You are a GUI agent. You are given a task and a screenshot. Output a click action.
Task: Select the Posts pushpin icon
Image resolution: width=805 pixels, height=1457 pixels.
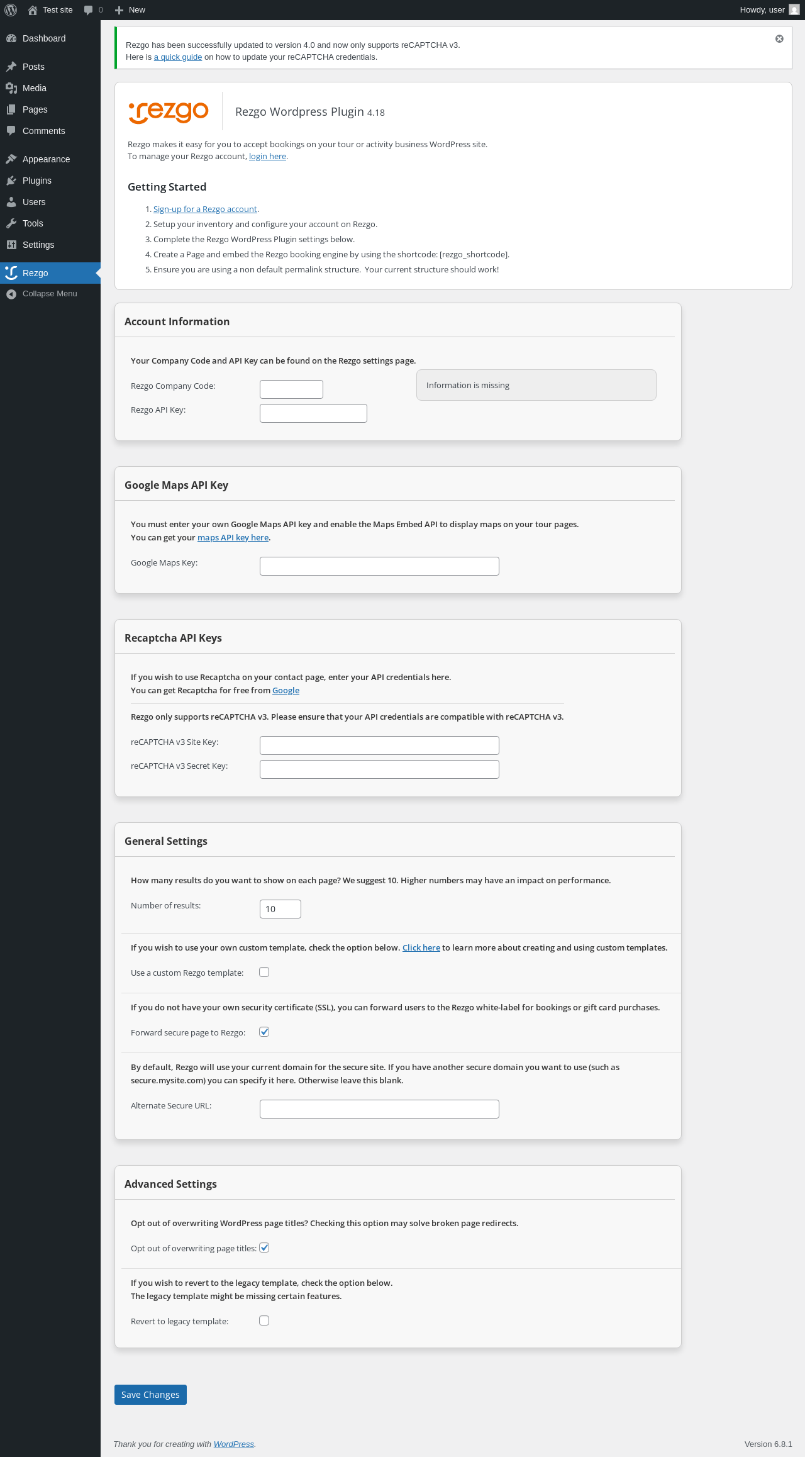point(11,67)
